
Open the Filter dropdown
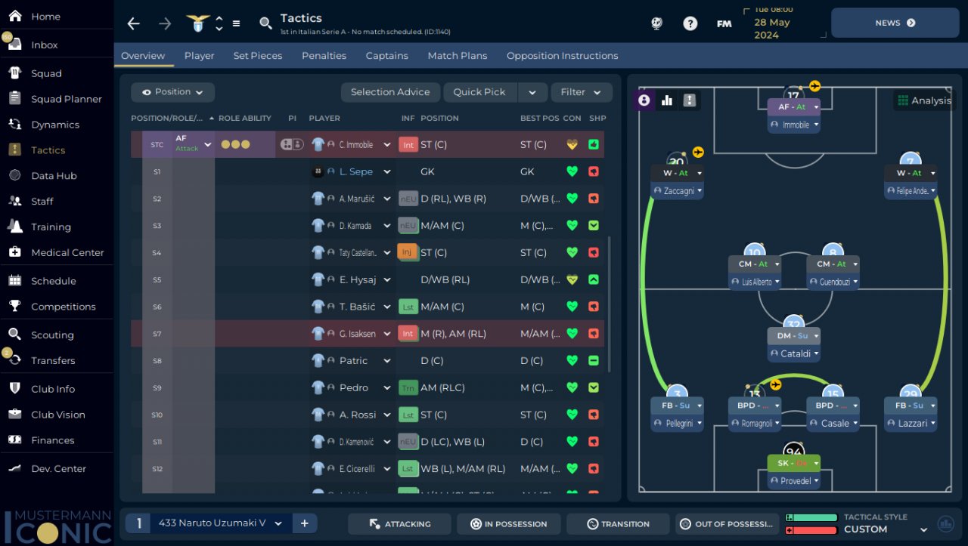[x=582, y=92]
